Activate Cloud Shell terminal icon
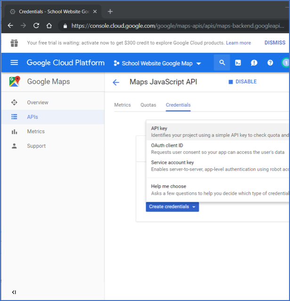 click(238, 63)
